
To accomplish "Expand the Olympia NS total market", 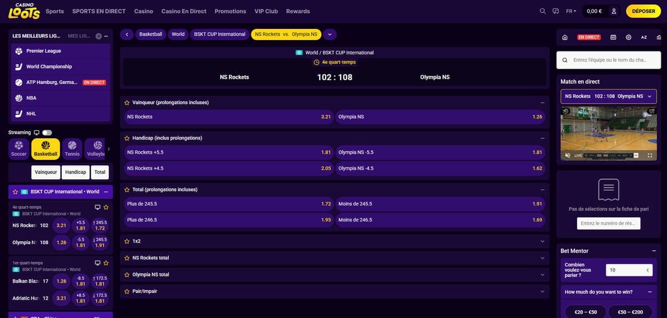I will click(542, 274).
